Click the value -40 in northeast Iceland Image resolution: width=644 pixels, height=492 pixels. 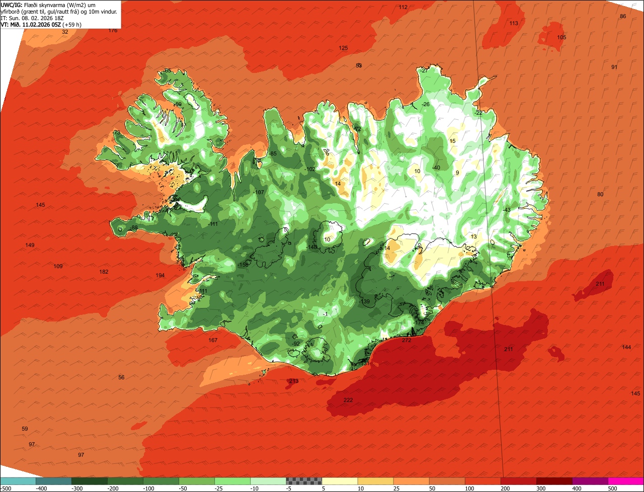tap(436, 168)
